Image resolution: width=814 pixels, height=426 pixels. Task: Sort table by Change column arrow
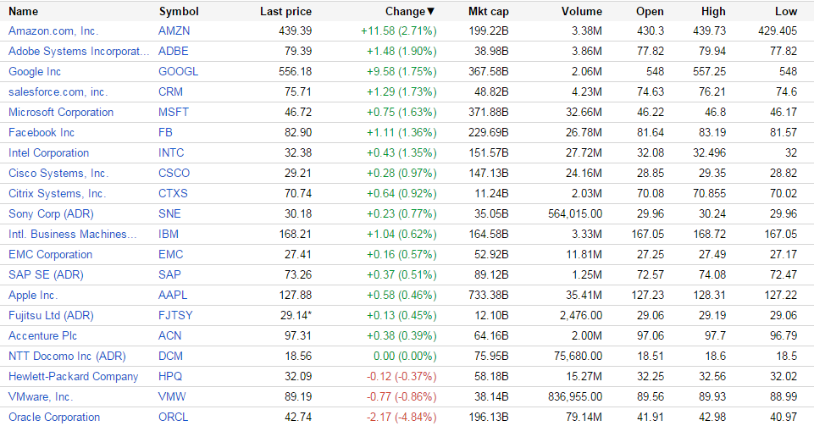431,11
